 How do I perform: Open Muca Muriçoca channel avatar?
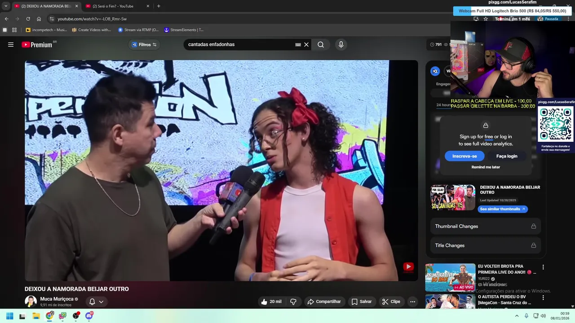coord(31,301)
